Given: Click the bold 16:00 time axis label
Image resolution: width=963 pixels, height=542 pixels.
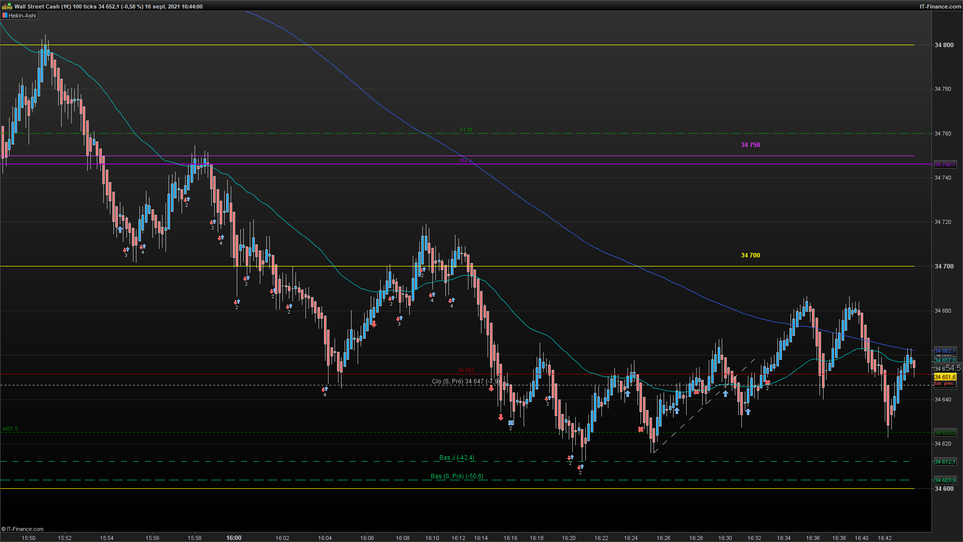Looking at the screenshot, I should click(234, 538).
